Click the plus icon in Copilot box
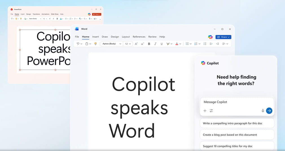This screenshot has width=285, height=151. [x=205, y=111]
